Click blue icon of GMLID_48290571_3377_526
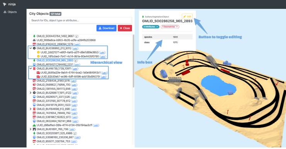 (x=34, y=97)
